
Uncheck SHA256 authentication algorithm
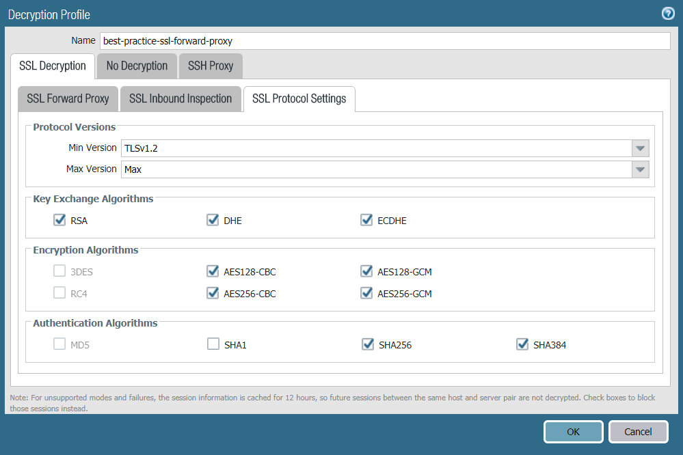tap(367, 344)
